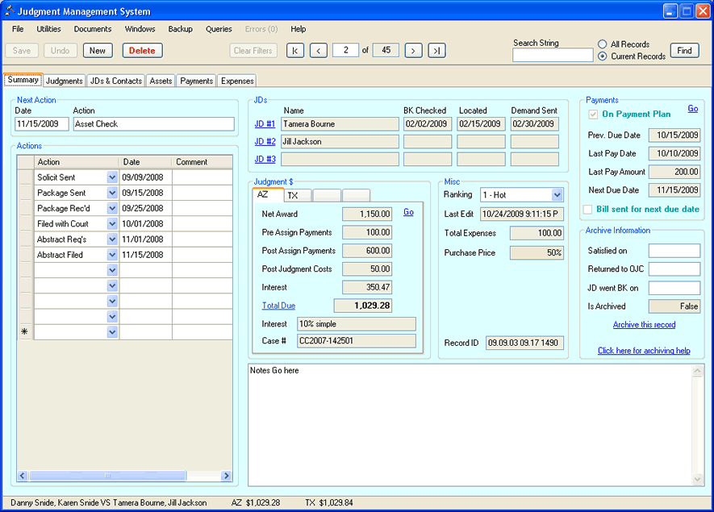Check Bill sent for next due date
This screenshot has width=714, height=512.
[x=588, y=210]
